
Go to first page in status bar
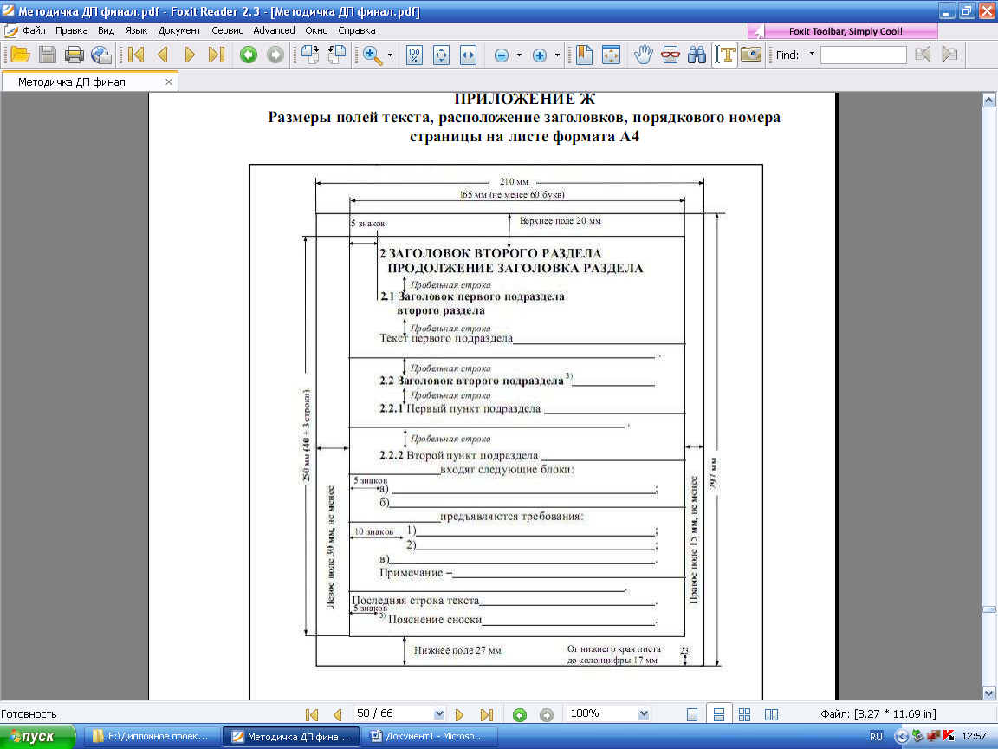(312, 714)
